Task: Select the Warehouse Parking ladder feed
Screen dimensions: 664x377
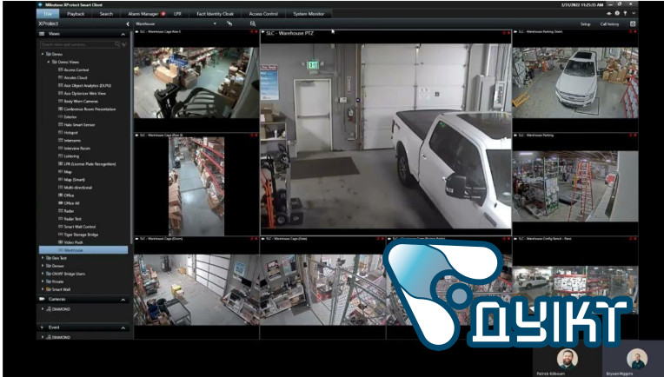Action: click(x=575, y=184)
